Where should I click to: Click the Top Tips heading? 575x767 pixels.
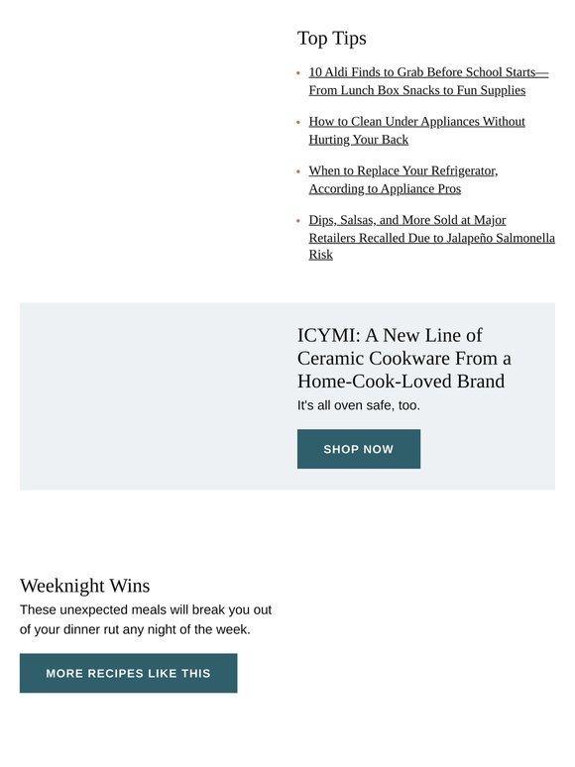(x=332, y=39)
